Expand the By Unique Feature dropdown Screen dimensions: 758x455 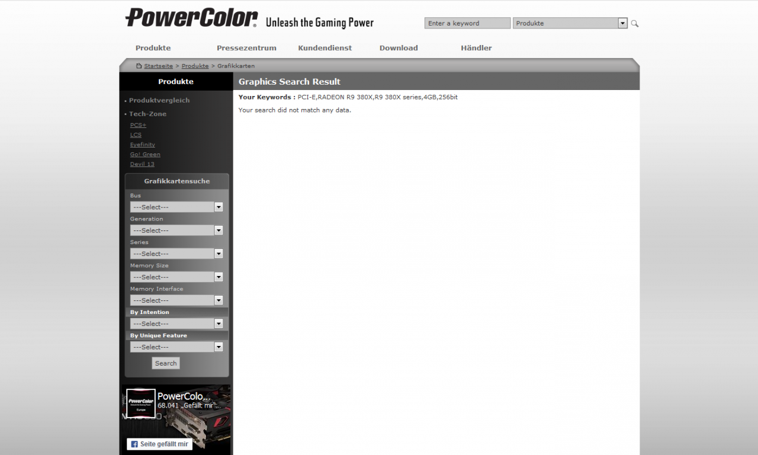pyautogui.click(x=176, y=347)
